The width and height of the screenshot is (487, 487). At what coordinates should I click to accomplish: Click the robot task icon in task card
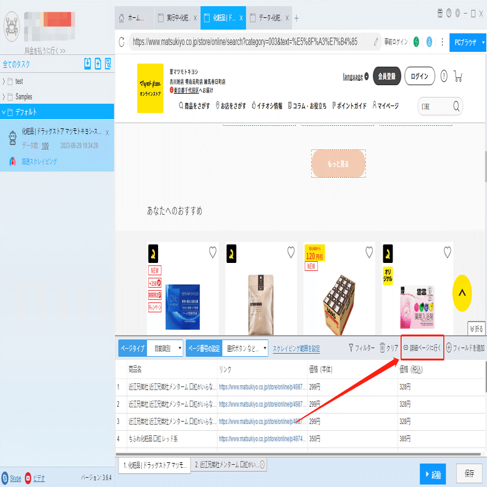pos(12,138)
